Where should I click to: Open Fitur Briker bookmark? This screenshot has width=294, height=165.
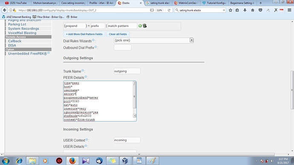pyautogui.click(x=49, y=17)
